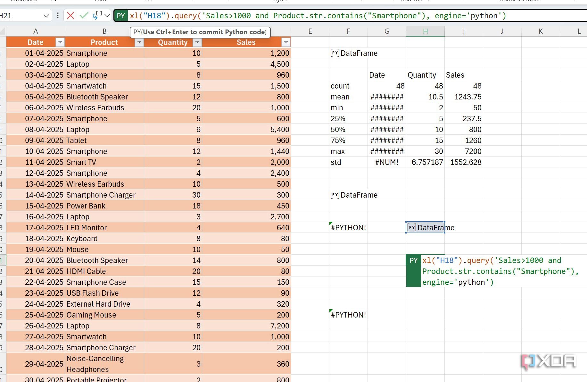Click the Select All corner triangle
Image resolution: width=587 pixels, height=382 pixels.
3,31
